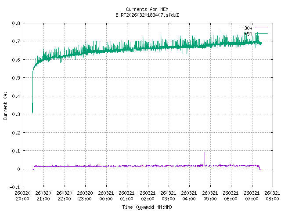Select the 260321 05:00 time tick label
This screenshot has width=281, height=211.
(210, 196)
